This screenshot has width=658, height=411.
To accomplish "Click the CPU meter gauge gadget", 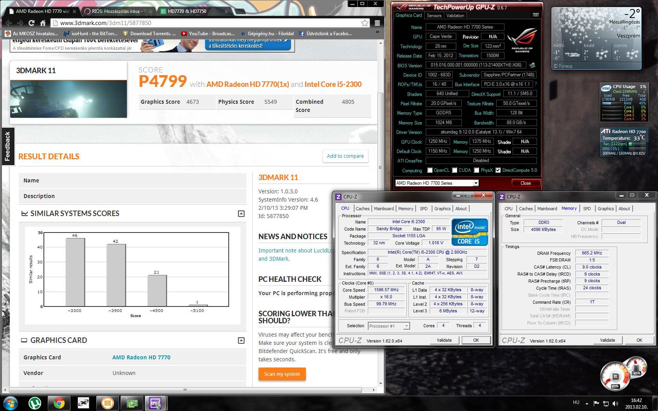I will tap(615, 376).
